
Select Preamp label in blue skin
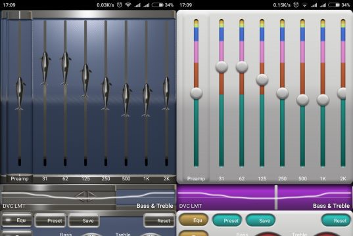click(x=20, y=179)
